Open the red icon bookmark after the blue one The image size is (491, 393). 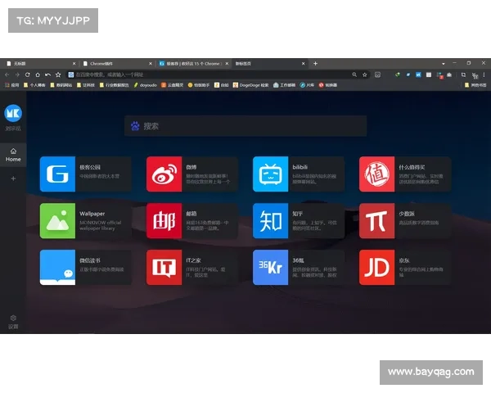click(327, 85)
